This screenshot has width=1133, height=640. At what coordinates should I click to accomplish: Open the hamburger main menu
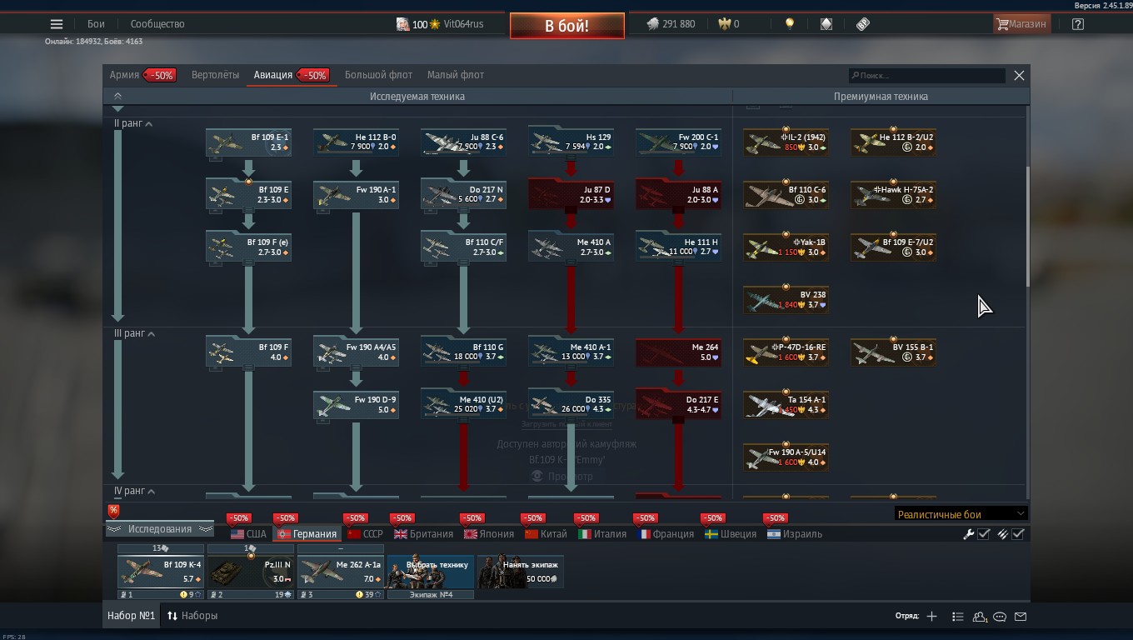tap(57, 24)
